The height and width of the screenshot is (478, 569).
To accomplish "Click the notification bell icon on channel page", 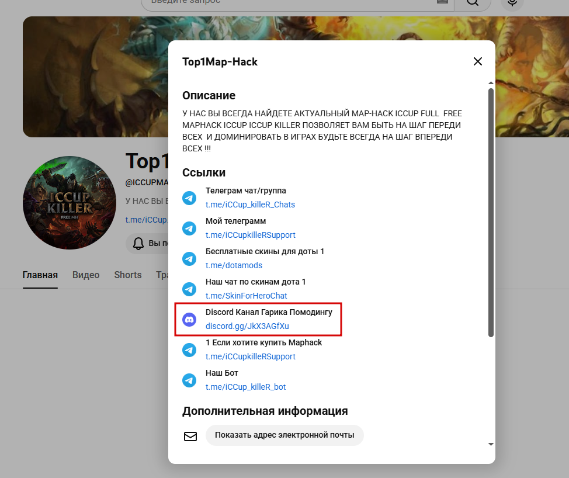I will (138, 243).
